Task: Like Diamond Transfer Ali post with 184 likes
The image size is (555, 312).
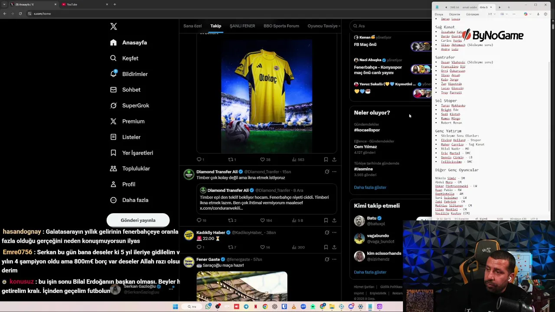Action: pos(265,220)
